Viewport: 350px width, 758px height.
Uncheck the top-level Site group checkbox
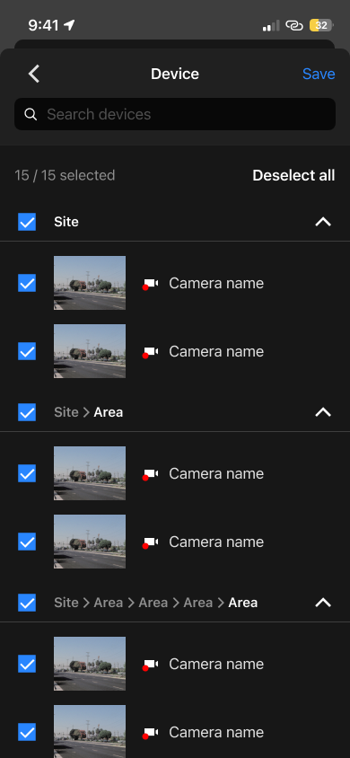(x=27, y=222)
